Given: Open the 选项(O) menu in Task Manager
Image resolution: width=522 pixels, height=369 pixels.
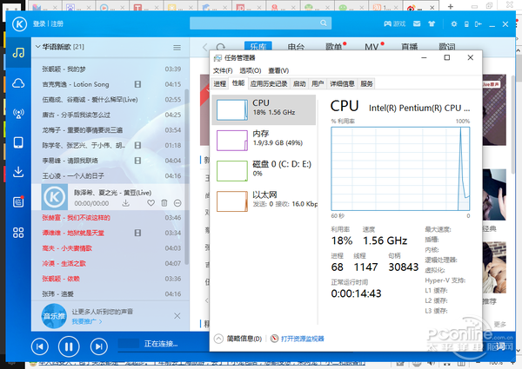Looking at the screenshot, I should pos(251,70).
